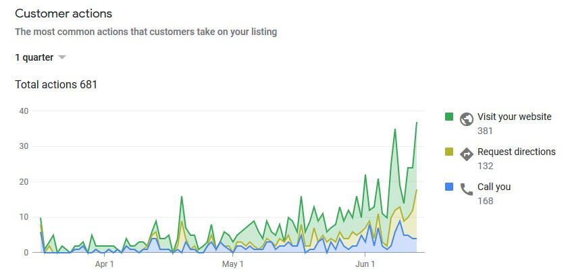Click the yellow Request directions swatch

point(449,152)
